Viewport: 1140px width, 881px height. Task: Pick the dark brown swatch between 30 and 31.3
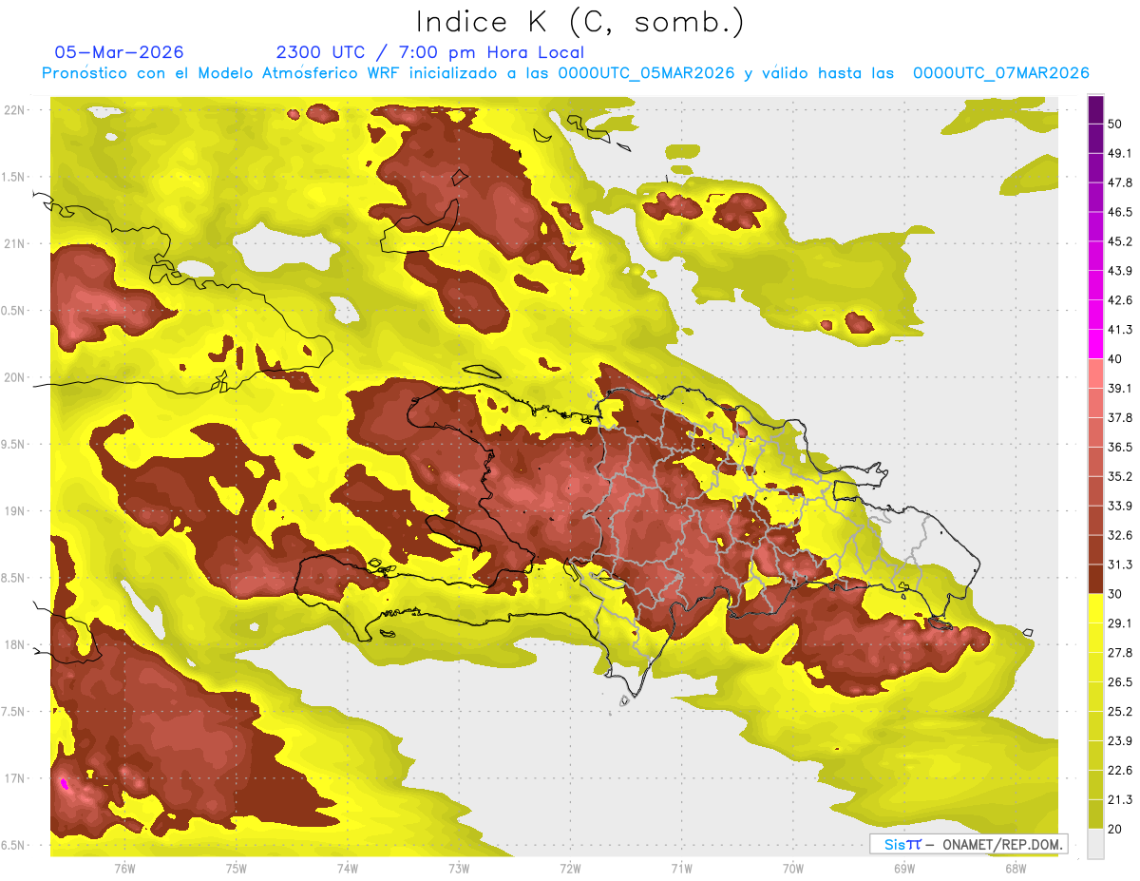[x=1095, y=579]
